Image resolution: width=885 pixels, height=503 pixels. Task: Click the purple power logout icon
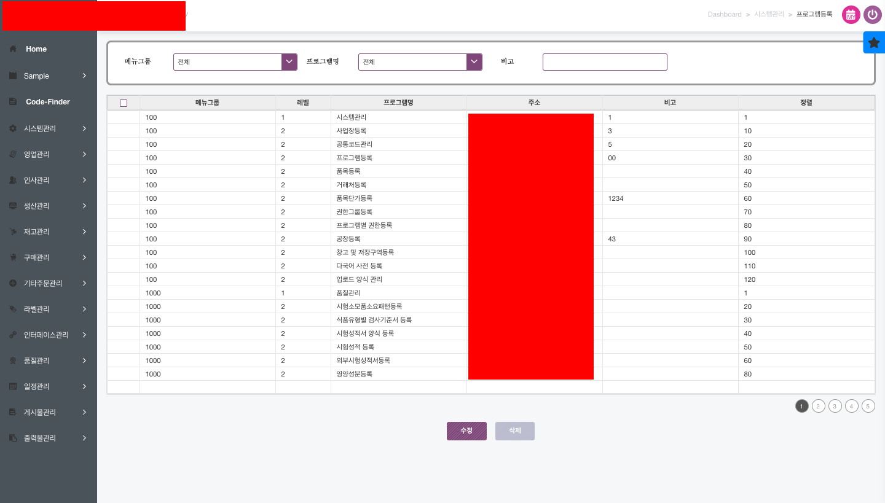(872, 15)
